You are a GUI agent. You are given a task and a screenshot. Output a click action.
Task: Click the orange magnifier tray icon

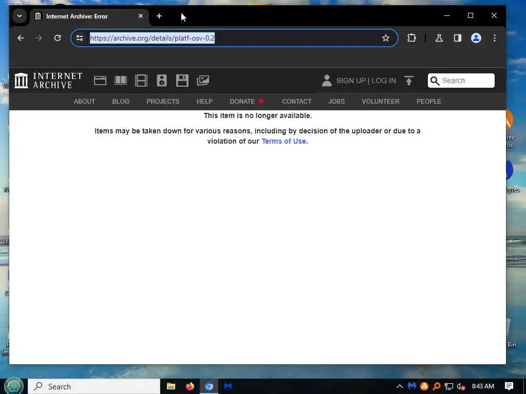tap(437, 386)
